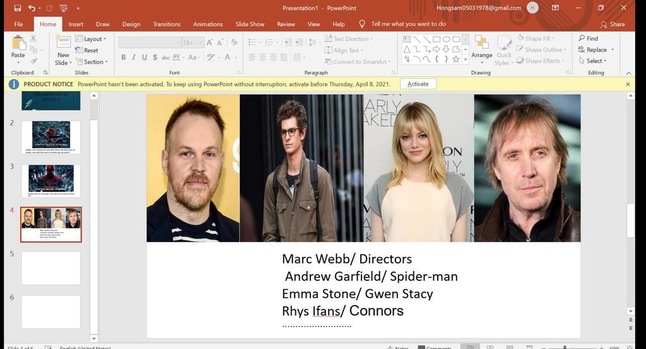646x349 pixels.
Task: Undo the last action
Action: pos(32,8)
